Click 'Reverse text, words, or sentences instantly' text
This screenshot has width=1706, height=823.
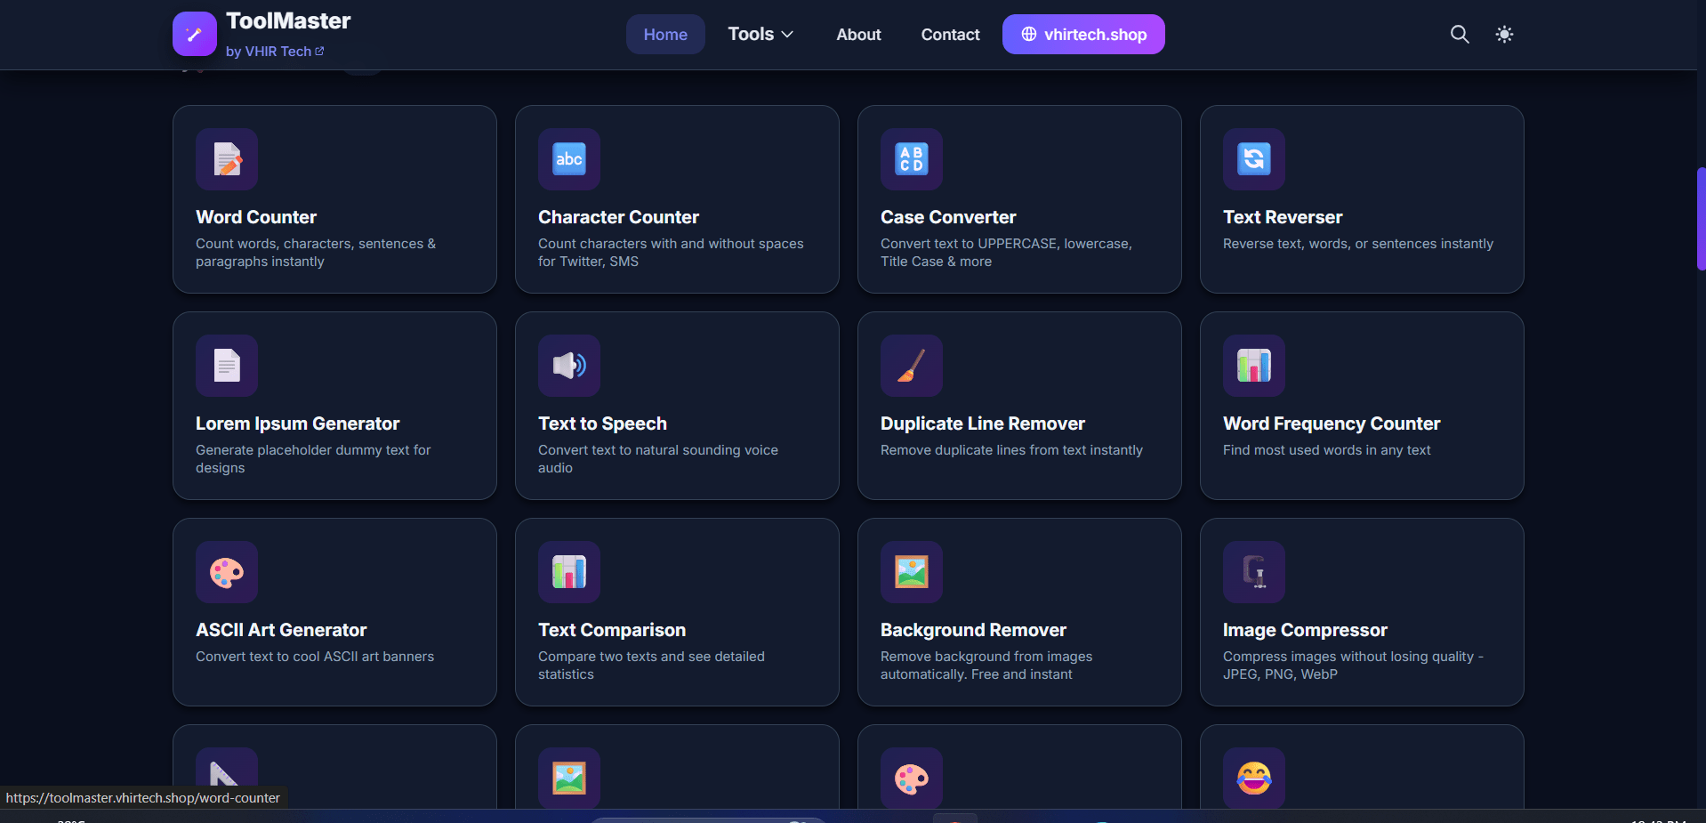pyautogui.click(x=1358, y=244)
